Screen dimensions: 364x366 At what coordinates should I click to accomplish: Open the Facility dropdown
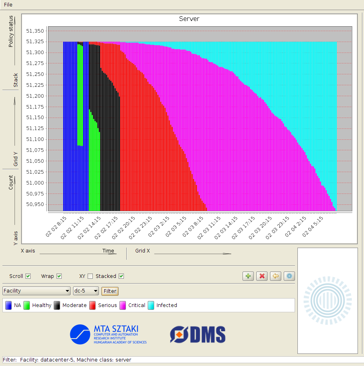tap(36, 291)
